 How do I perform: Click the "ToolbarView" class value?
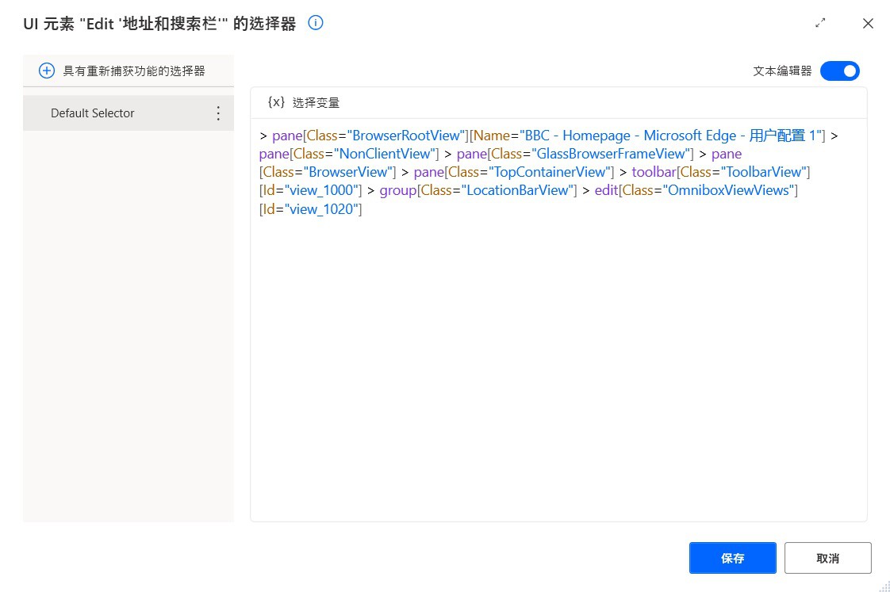point(763,172)
